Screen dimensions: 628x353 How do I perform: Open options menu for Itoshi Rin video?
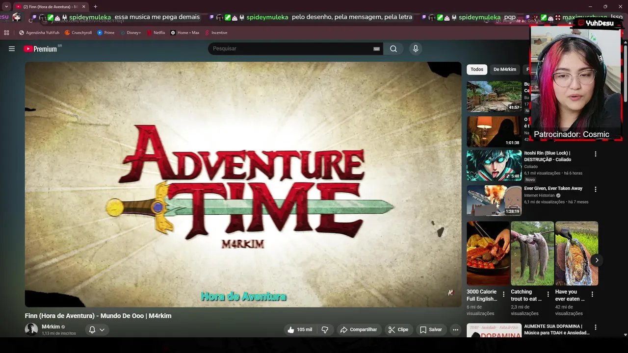tap(596, 154)
